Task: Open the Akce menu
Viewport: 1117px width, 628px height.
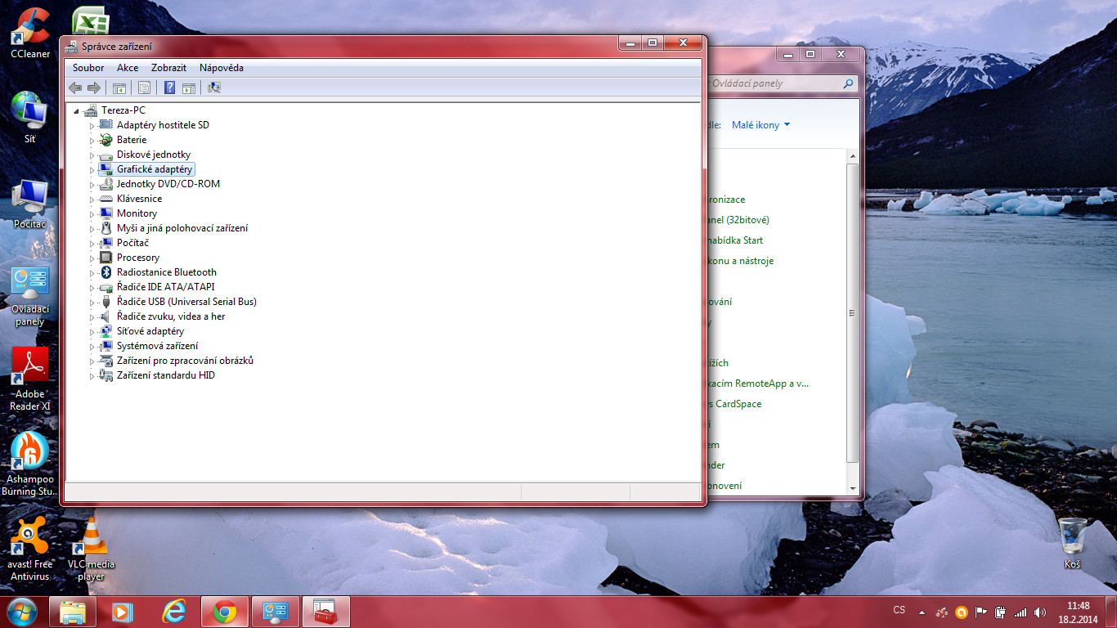Action: click(x=128, y=68)
